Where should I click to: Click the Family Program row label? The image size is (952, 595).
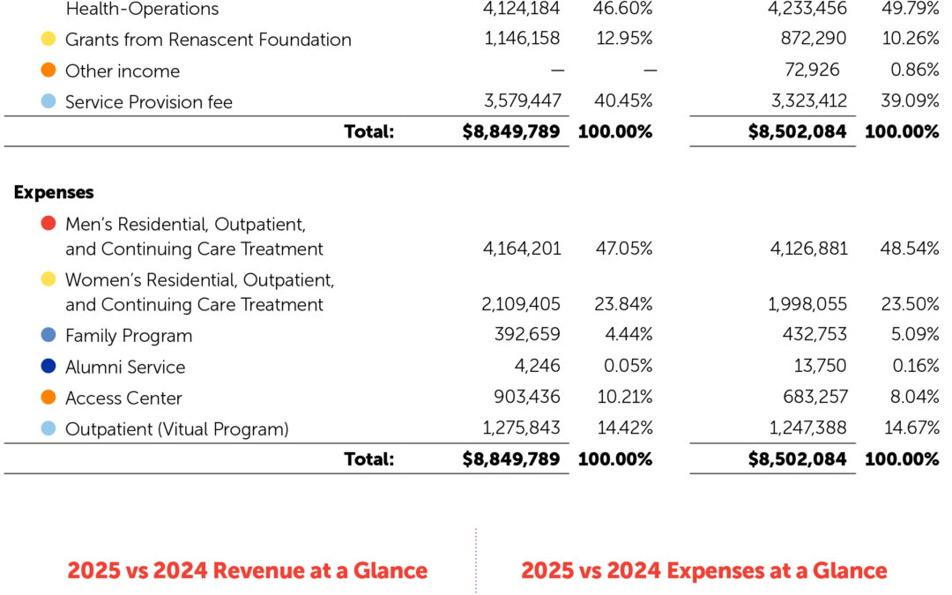(129, 336)
